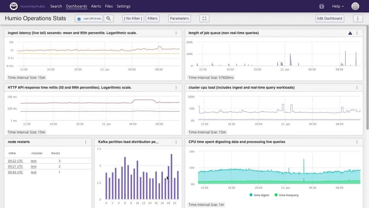Open the No Filter dropdown
The image size is (369, 208).
point(133,18)
